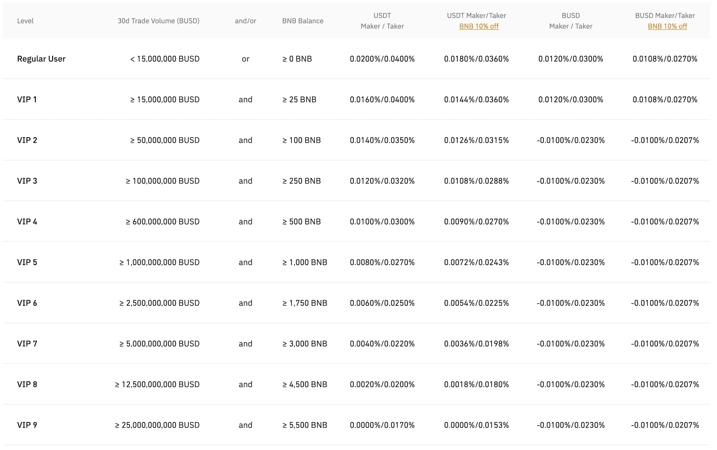Click the VIP 3 level label
The height and width of the screenshot is (450, 717).
(x=27, y=181)
